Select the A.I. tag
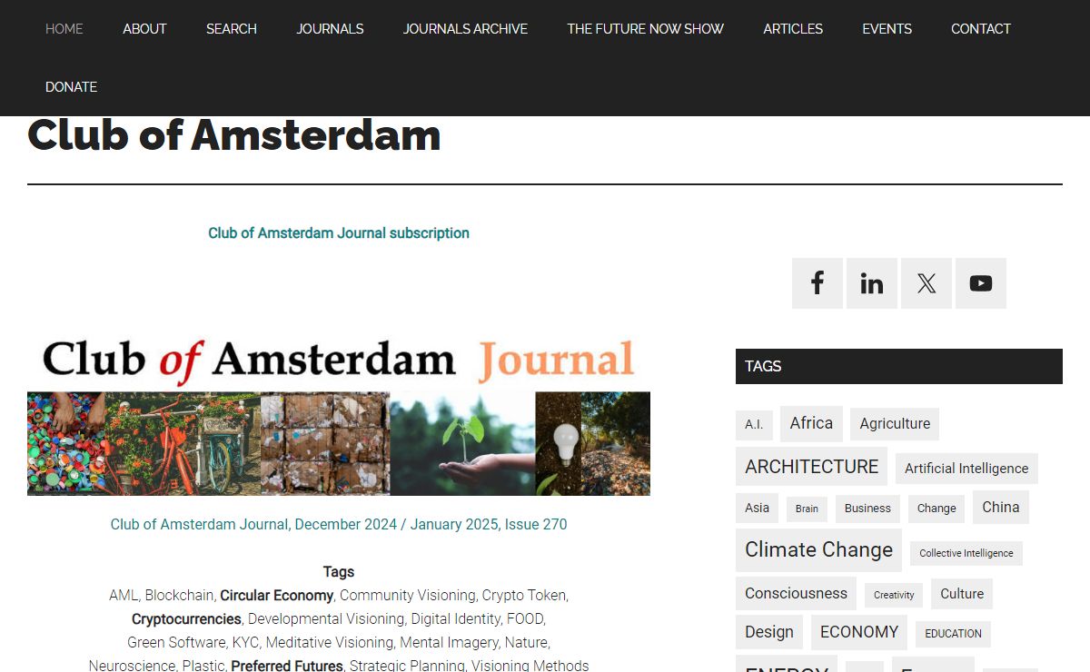Image resolution: width=1090 pixels, height=672 pixels. click(x=754, y=424)
